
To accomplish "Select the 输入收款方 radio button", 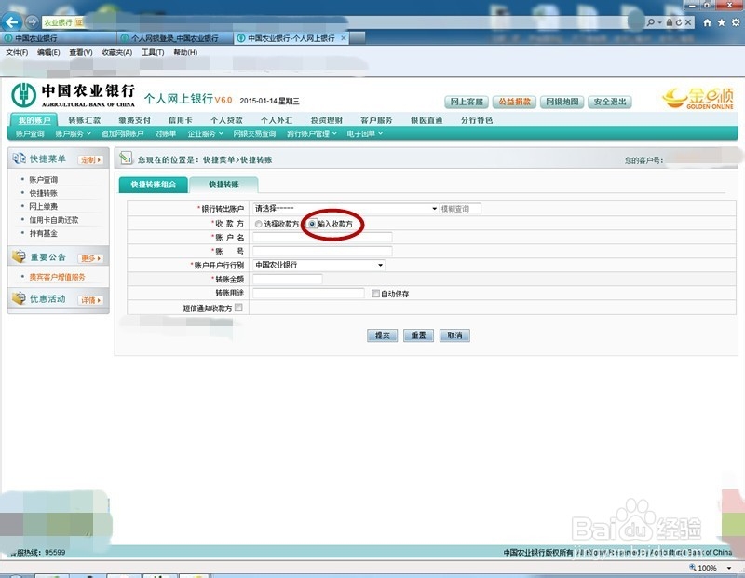I will tap(312, 223).
